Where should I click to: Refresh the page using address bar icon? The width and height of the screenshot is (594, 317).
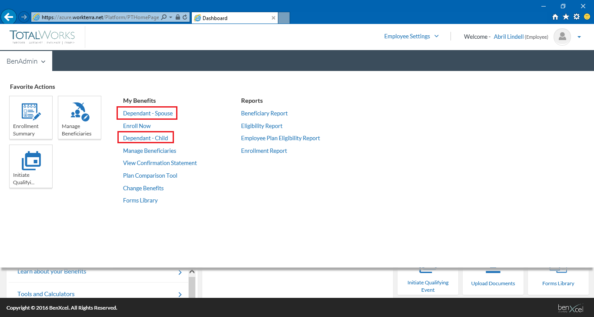click(185, 17)
